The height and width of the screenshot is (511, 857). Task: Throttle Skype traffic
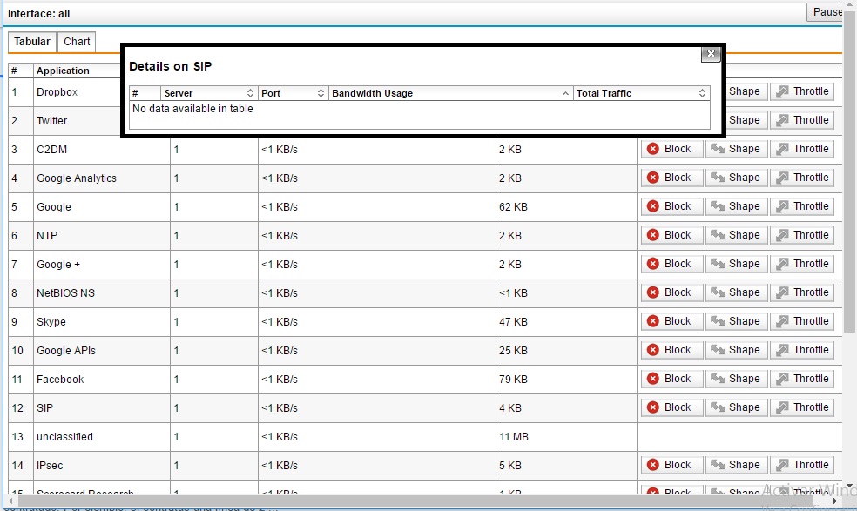(x=802, y=321)
